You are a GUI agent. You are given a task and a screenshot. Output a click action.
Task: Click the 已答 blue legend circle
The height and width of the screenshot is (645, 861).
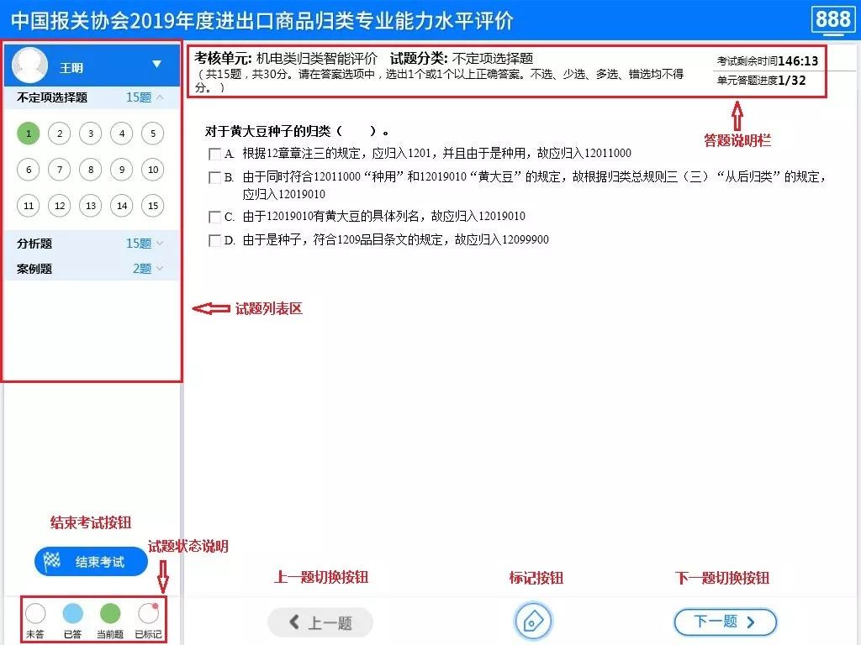72,612
